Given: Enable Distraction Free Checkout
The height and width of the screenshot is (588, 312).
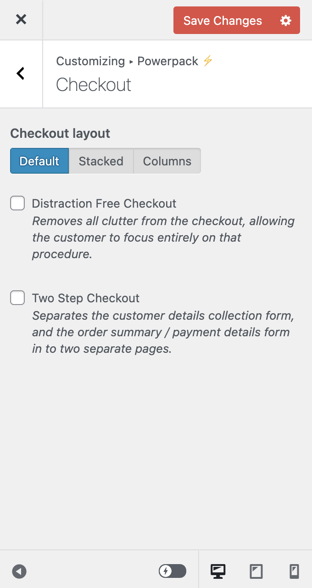Looking at the screenshot, I should pos(17,203).
